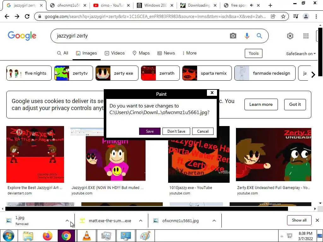Select the 'zerrath' suggestion chip

(160, 73)
